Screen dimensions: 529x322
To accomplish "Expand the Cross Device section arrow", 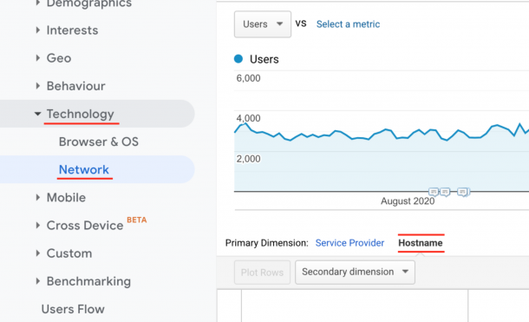I will 38,225.
